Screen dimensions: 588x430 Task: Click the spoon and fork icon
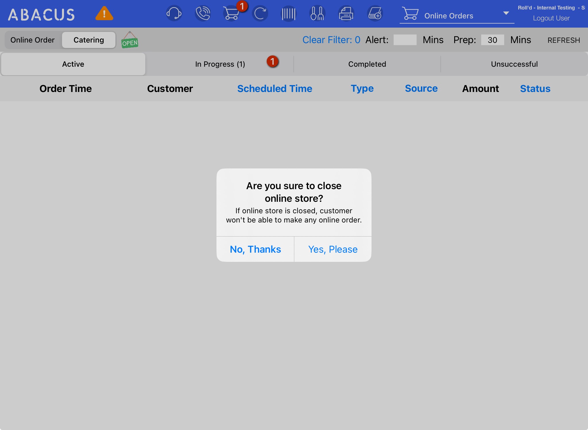tap(317, 14)
